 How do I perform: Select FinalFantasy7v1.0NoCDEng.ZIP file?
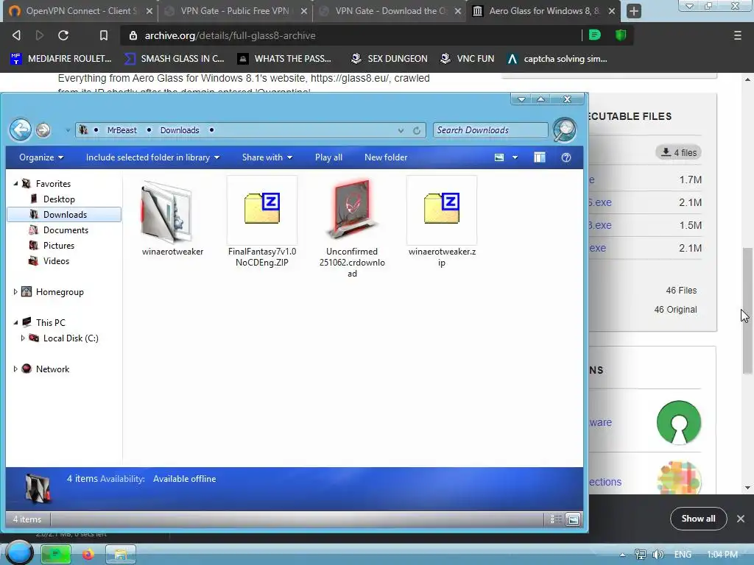tap(262, 222)
